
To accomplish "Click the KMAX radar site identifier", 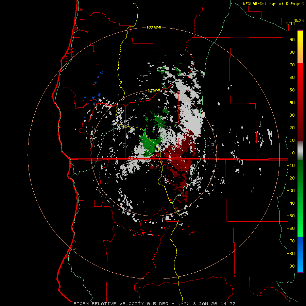I will pyautogui.click(x=184, y=304).
